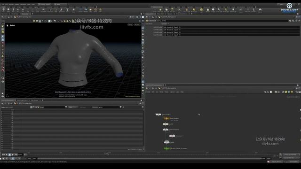Click the wrench icon in network toolbar
This screenshot has height=169, width=301.
coord(265,92)
